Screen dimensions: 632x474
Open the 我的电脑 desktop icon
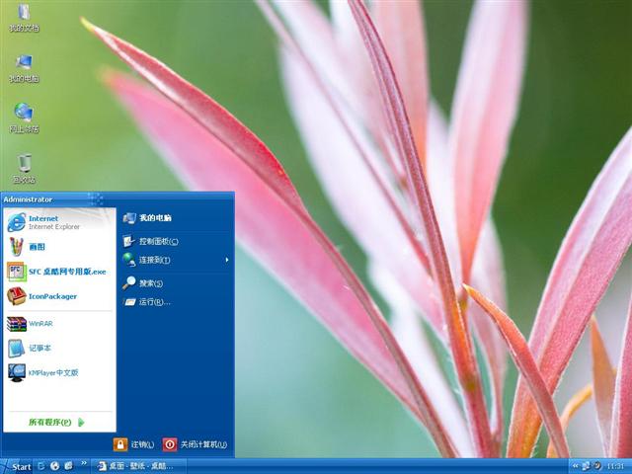24,68
